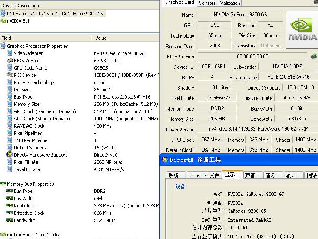This screenshot has width=318, height=239.
Task: Click the RAMDAC Clock row icon
Action: 9,125
